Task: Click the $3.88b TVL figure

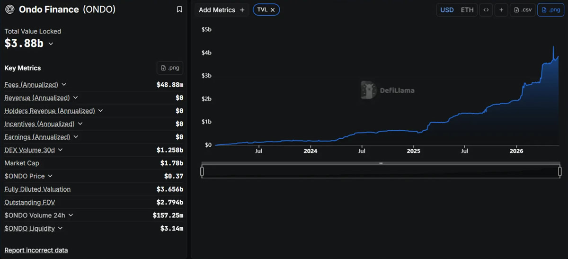Action: tap(24, 44)
